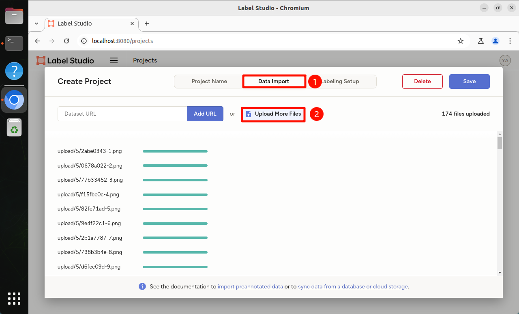Image resolution: width=519 pixels, height=314 pixels.
Task: Save the new project
Action: pyautogui.click(x=470, y=81)
